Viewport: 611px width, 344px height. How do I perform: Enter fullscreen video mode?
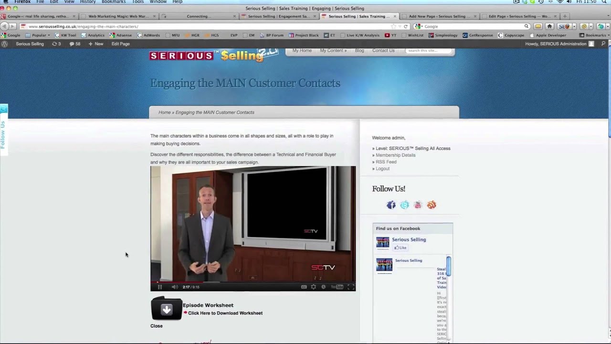coord(351,287)
